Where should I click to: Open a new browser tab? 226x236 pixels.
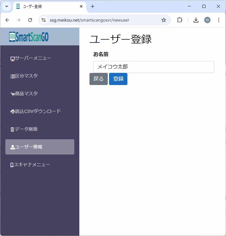(x=93, y=6)
